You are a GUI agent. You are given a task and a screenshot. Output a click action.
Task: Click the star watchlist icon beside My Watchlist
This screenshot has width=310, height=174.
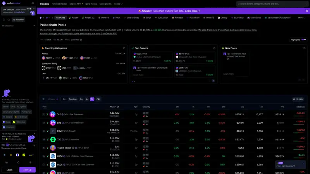[9, 20]
